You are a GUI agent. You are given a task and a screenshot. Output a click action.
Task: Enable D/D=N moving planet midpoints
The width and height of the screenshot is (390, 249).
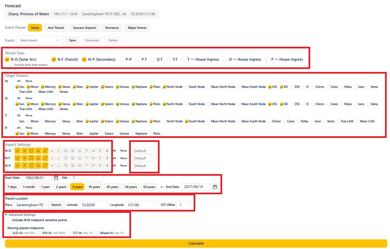(10, 233)
